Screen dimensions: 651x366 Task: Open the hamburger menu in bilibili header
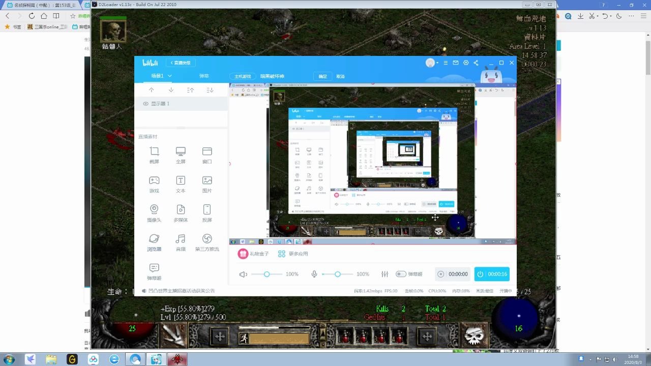click(x=446, y=63)
